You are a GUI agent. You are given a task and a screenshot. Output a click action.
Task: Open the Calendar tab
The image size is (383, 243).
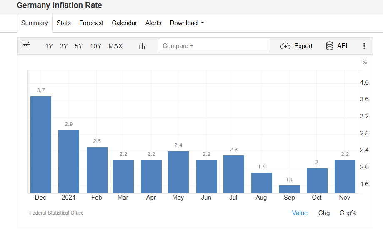(124, 23)
